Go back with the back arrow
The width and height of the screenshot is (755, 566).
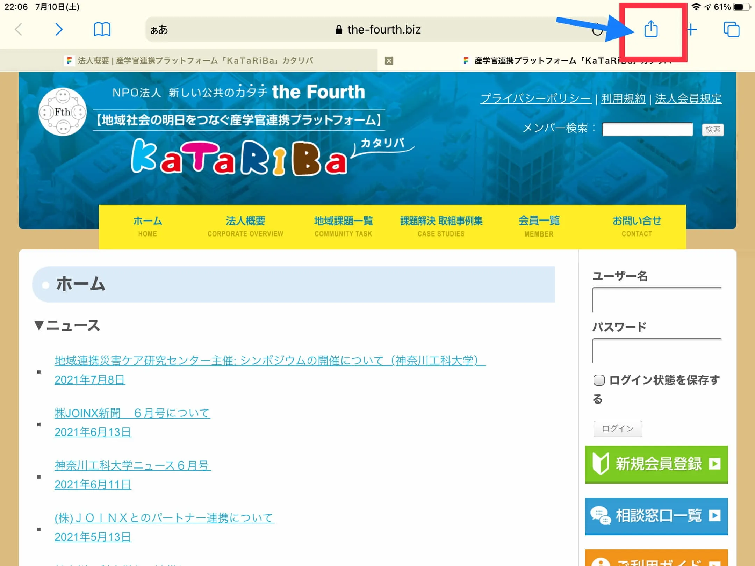[19, 29]
